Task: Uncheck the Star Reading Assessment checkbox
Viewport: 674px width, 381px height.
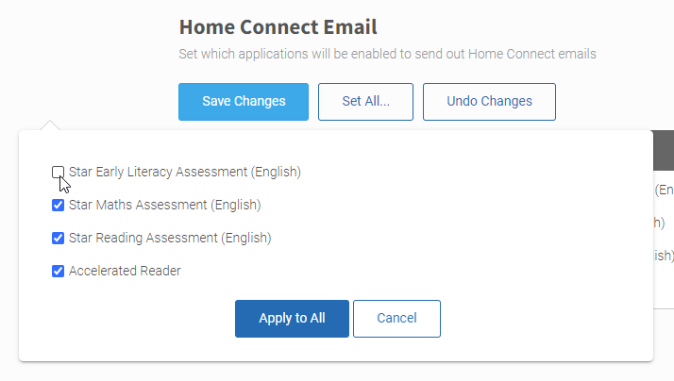Action: point(58,239)
